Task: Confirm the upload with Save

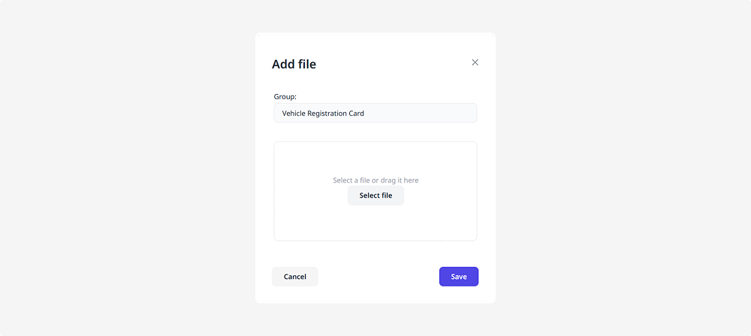Action: (458, 277)
